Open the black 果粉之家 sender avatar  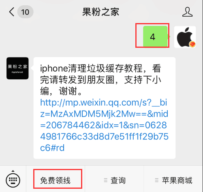(17, 68)
